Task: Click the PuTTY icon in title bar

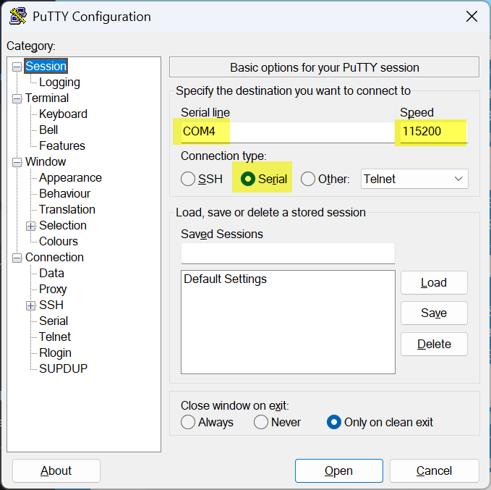Action: coord(18,17)
